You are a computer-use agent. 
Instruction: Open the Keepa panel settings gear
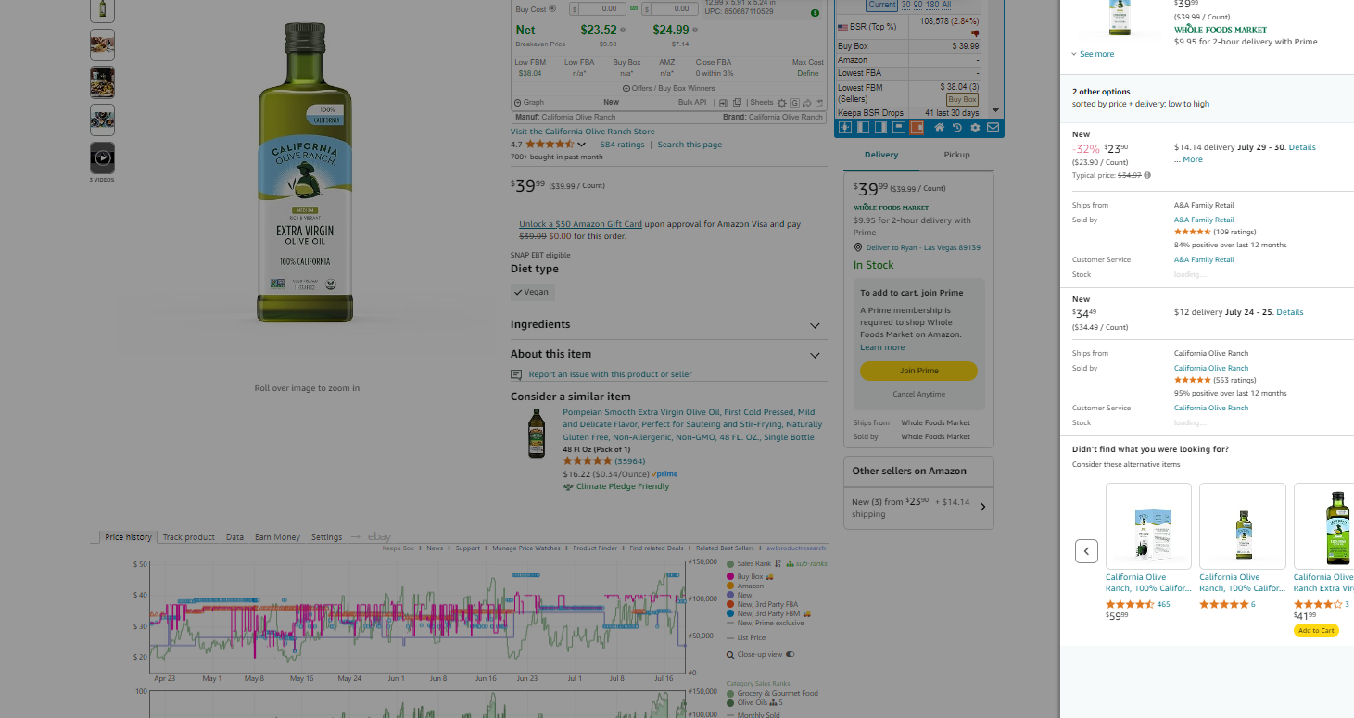tap(975, 128)
